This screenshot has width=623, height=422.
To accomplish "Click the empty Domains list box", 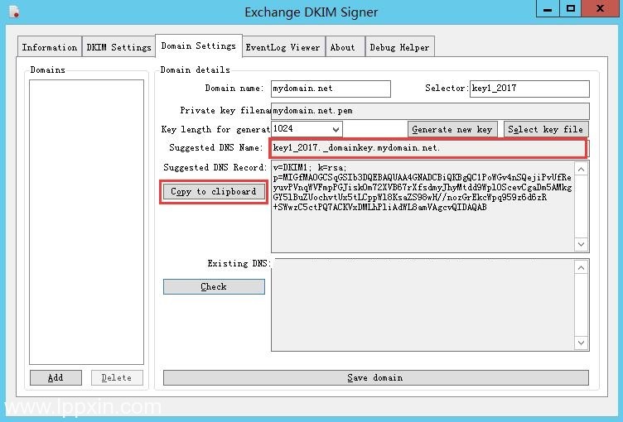I will 87,222.
